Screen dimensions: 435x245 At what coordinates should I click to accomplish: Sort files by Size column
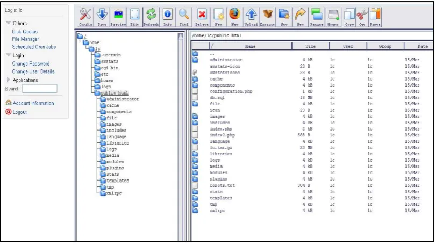click(310, 46)
